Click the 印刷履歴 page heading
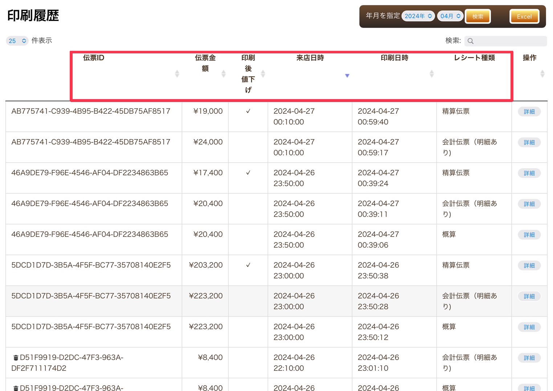Image resolution: width=553 pixels, height=391 pixels. click(x=33, y=16)
